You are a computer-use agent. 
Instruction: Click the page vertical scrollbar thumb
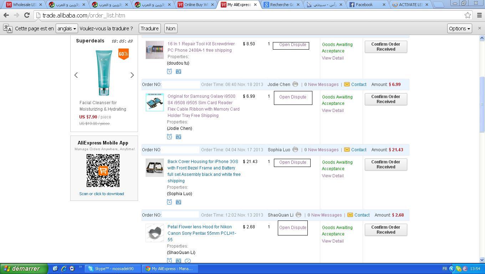coord(482,105)
